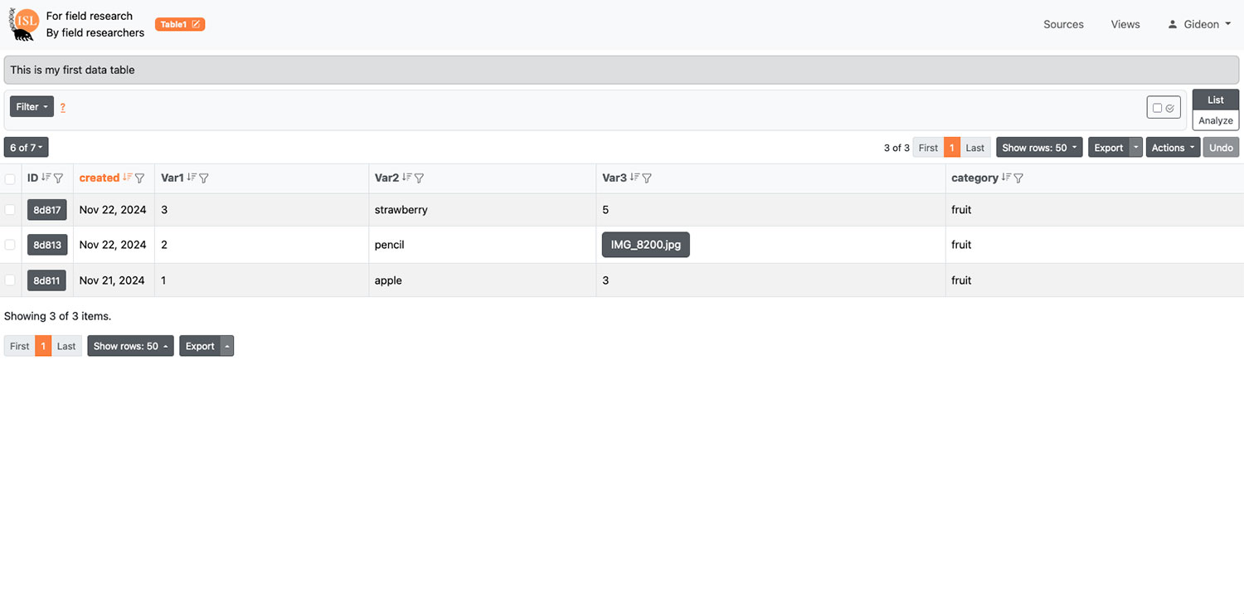Click the sort icon next to ID column
The width and height of the screenshot is (1244, 614).
46,178
